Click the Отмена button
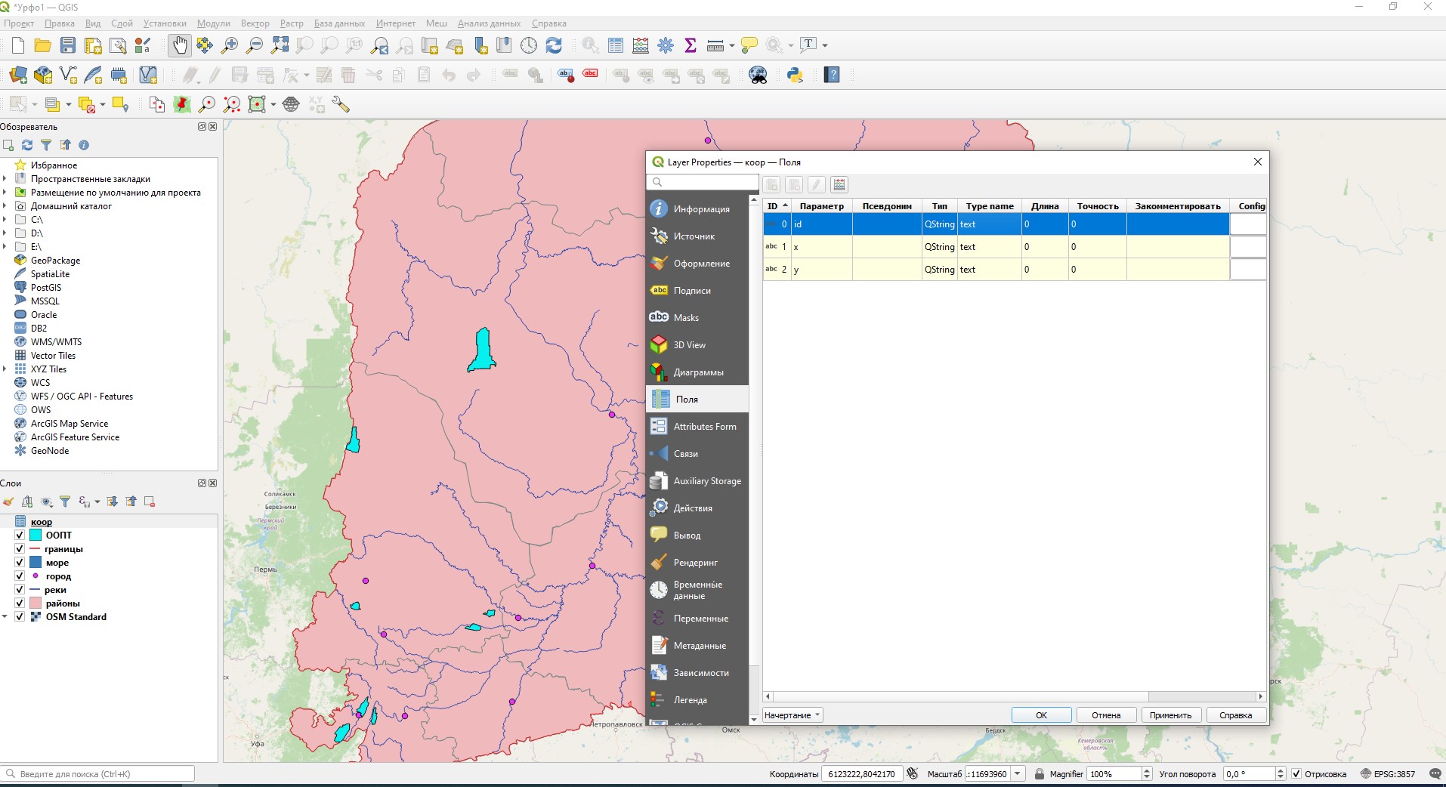This screenshot has height=787, width=1446. click(1105, 715)
